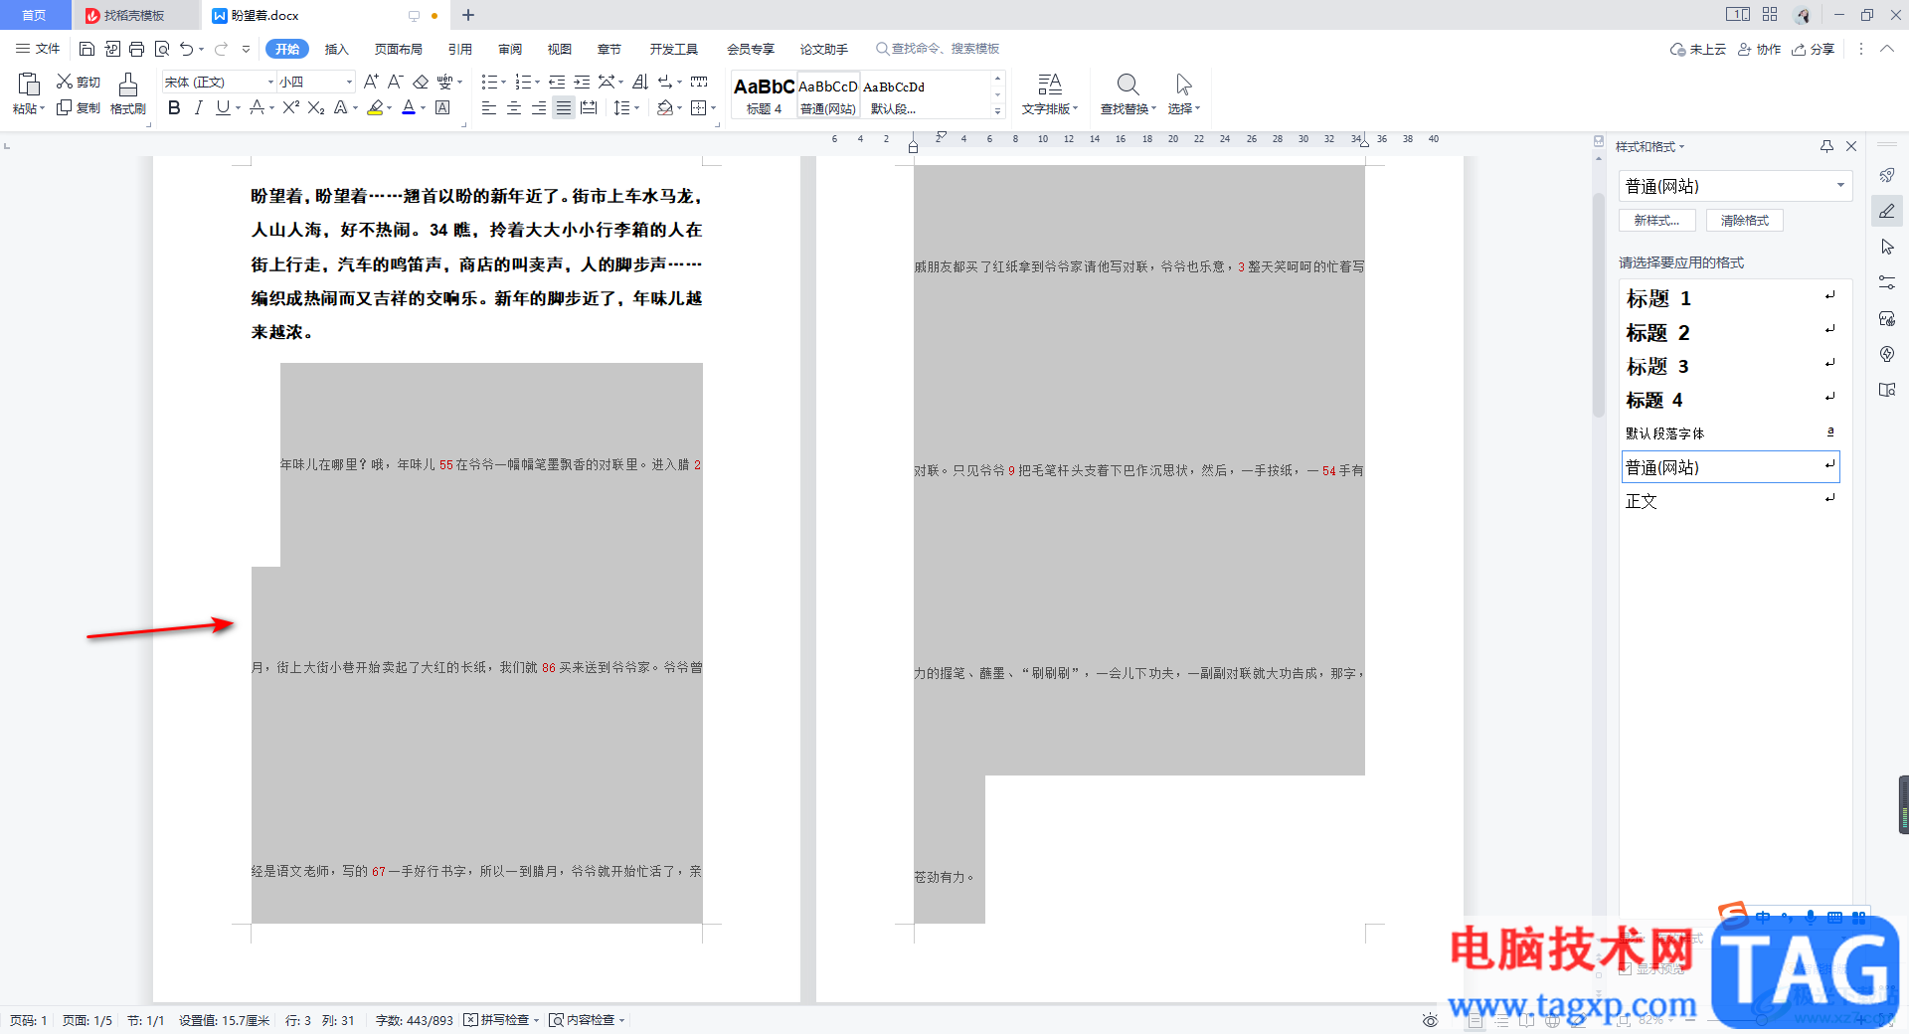Expand the highlight color dropdown arrow
This screenshot has height=1034, width=1909.
pyautogui.click(x=389, y=108)
